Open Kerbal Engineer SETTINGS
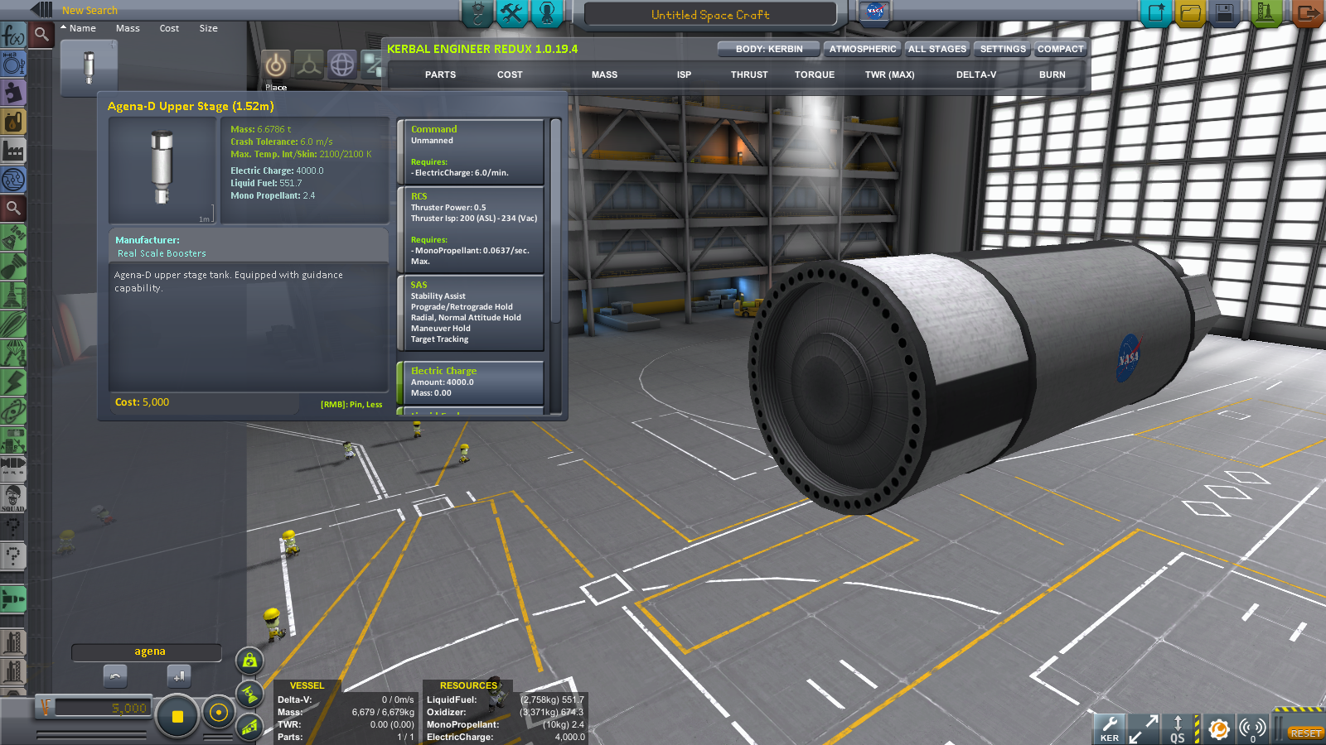The image size is (1326, 745). (x=1002, y=49)
